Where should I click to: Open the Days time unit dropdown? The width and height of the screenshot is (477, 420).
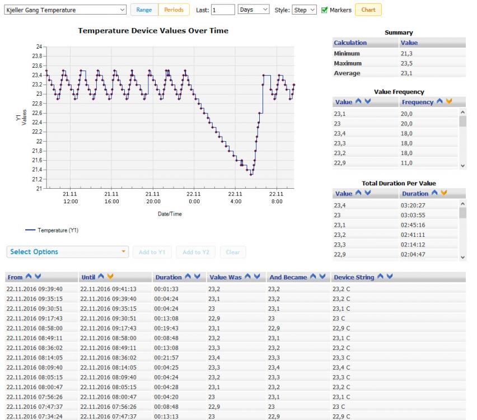click(254, 10)
